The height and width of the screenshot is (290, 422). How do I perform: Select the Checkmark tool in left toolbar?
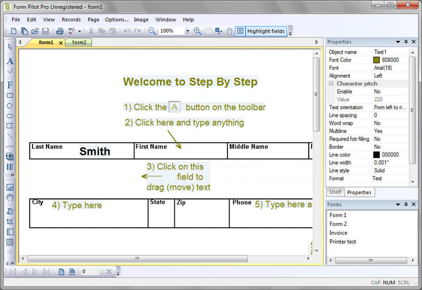point(10,71)
